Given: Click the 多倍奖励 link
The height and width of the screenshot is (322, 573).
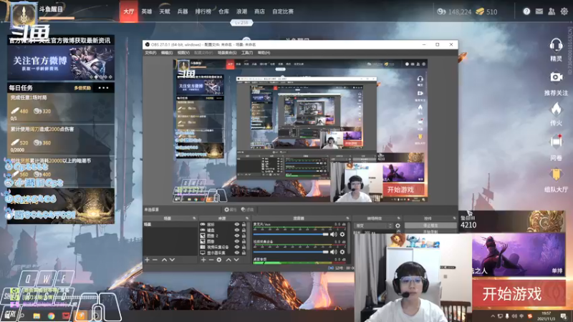Looking at the screenshot, I should point(82,88).
